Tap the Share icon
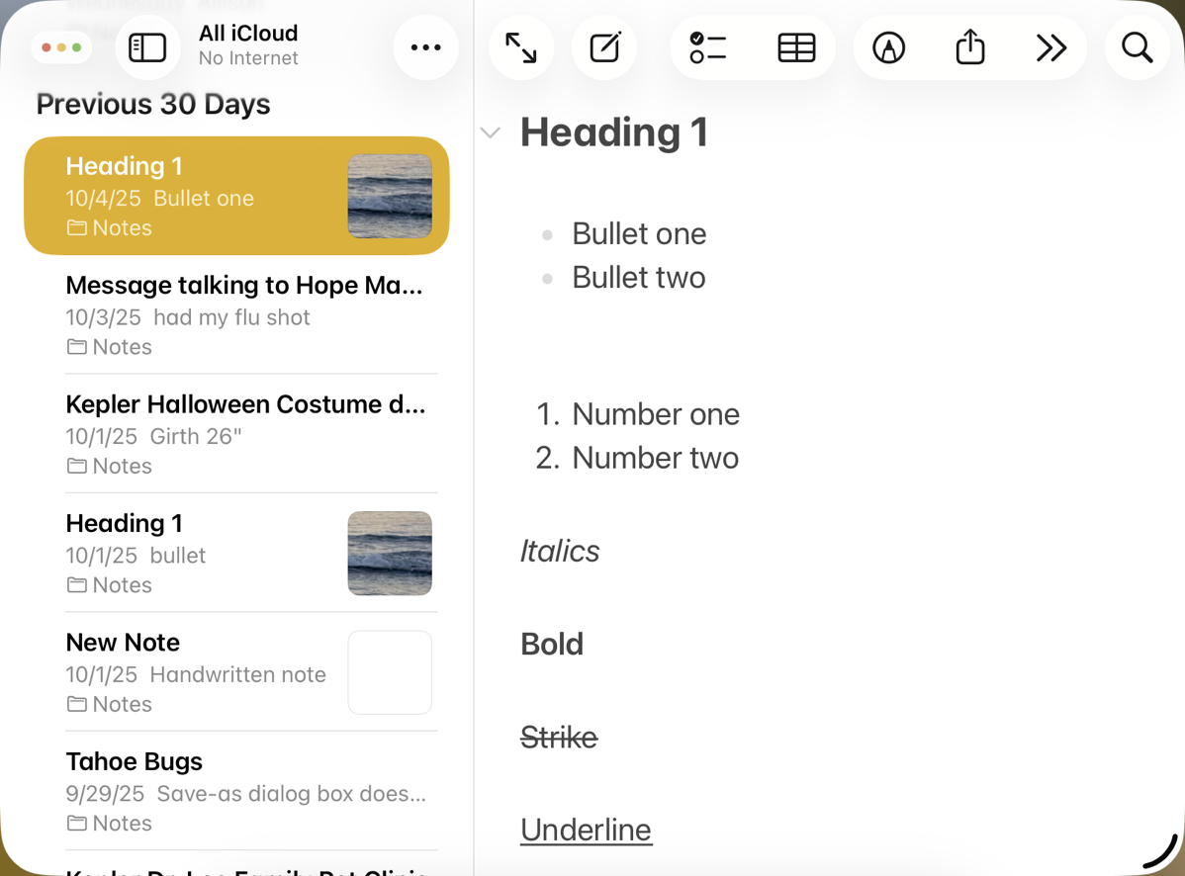The image size is (1185, 876). 969,46
